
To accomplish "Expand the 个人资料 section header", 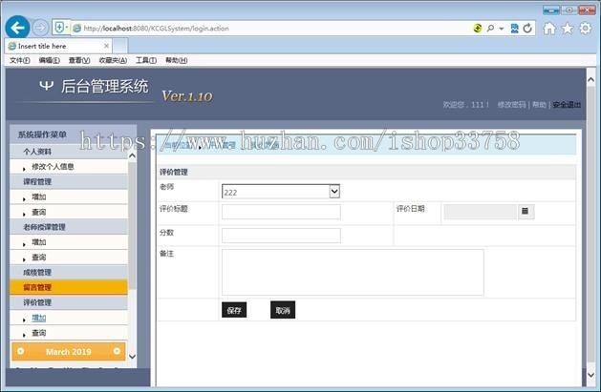I will (x=69, y=152).
